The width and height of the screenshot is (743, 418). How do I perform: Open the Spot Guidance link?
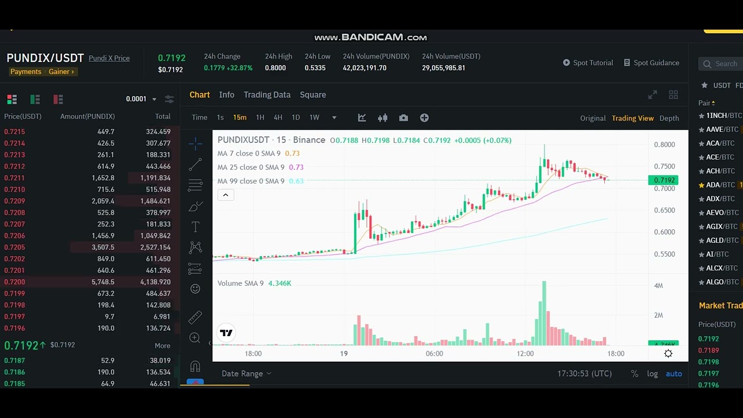click(x=651, y=63)
